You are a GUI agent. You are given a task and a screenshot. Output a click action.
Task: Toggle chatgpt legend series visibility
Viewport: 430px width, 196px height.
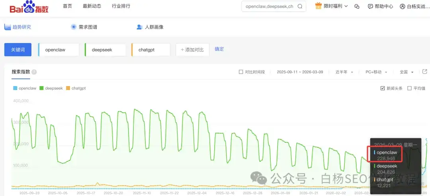pos(76,88)
